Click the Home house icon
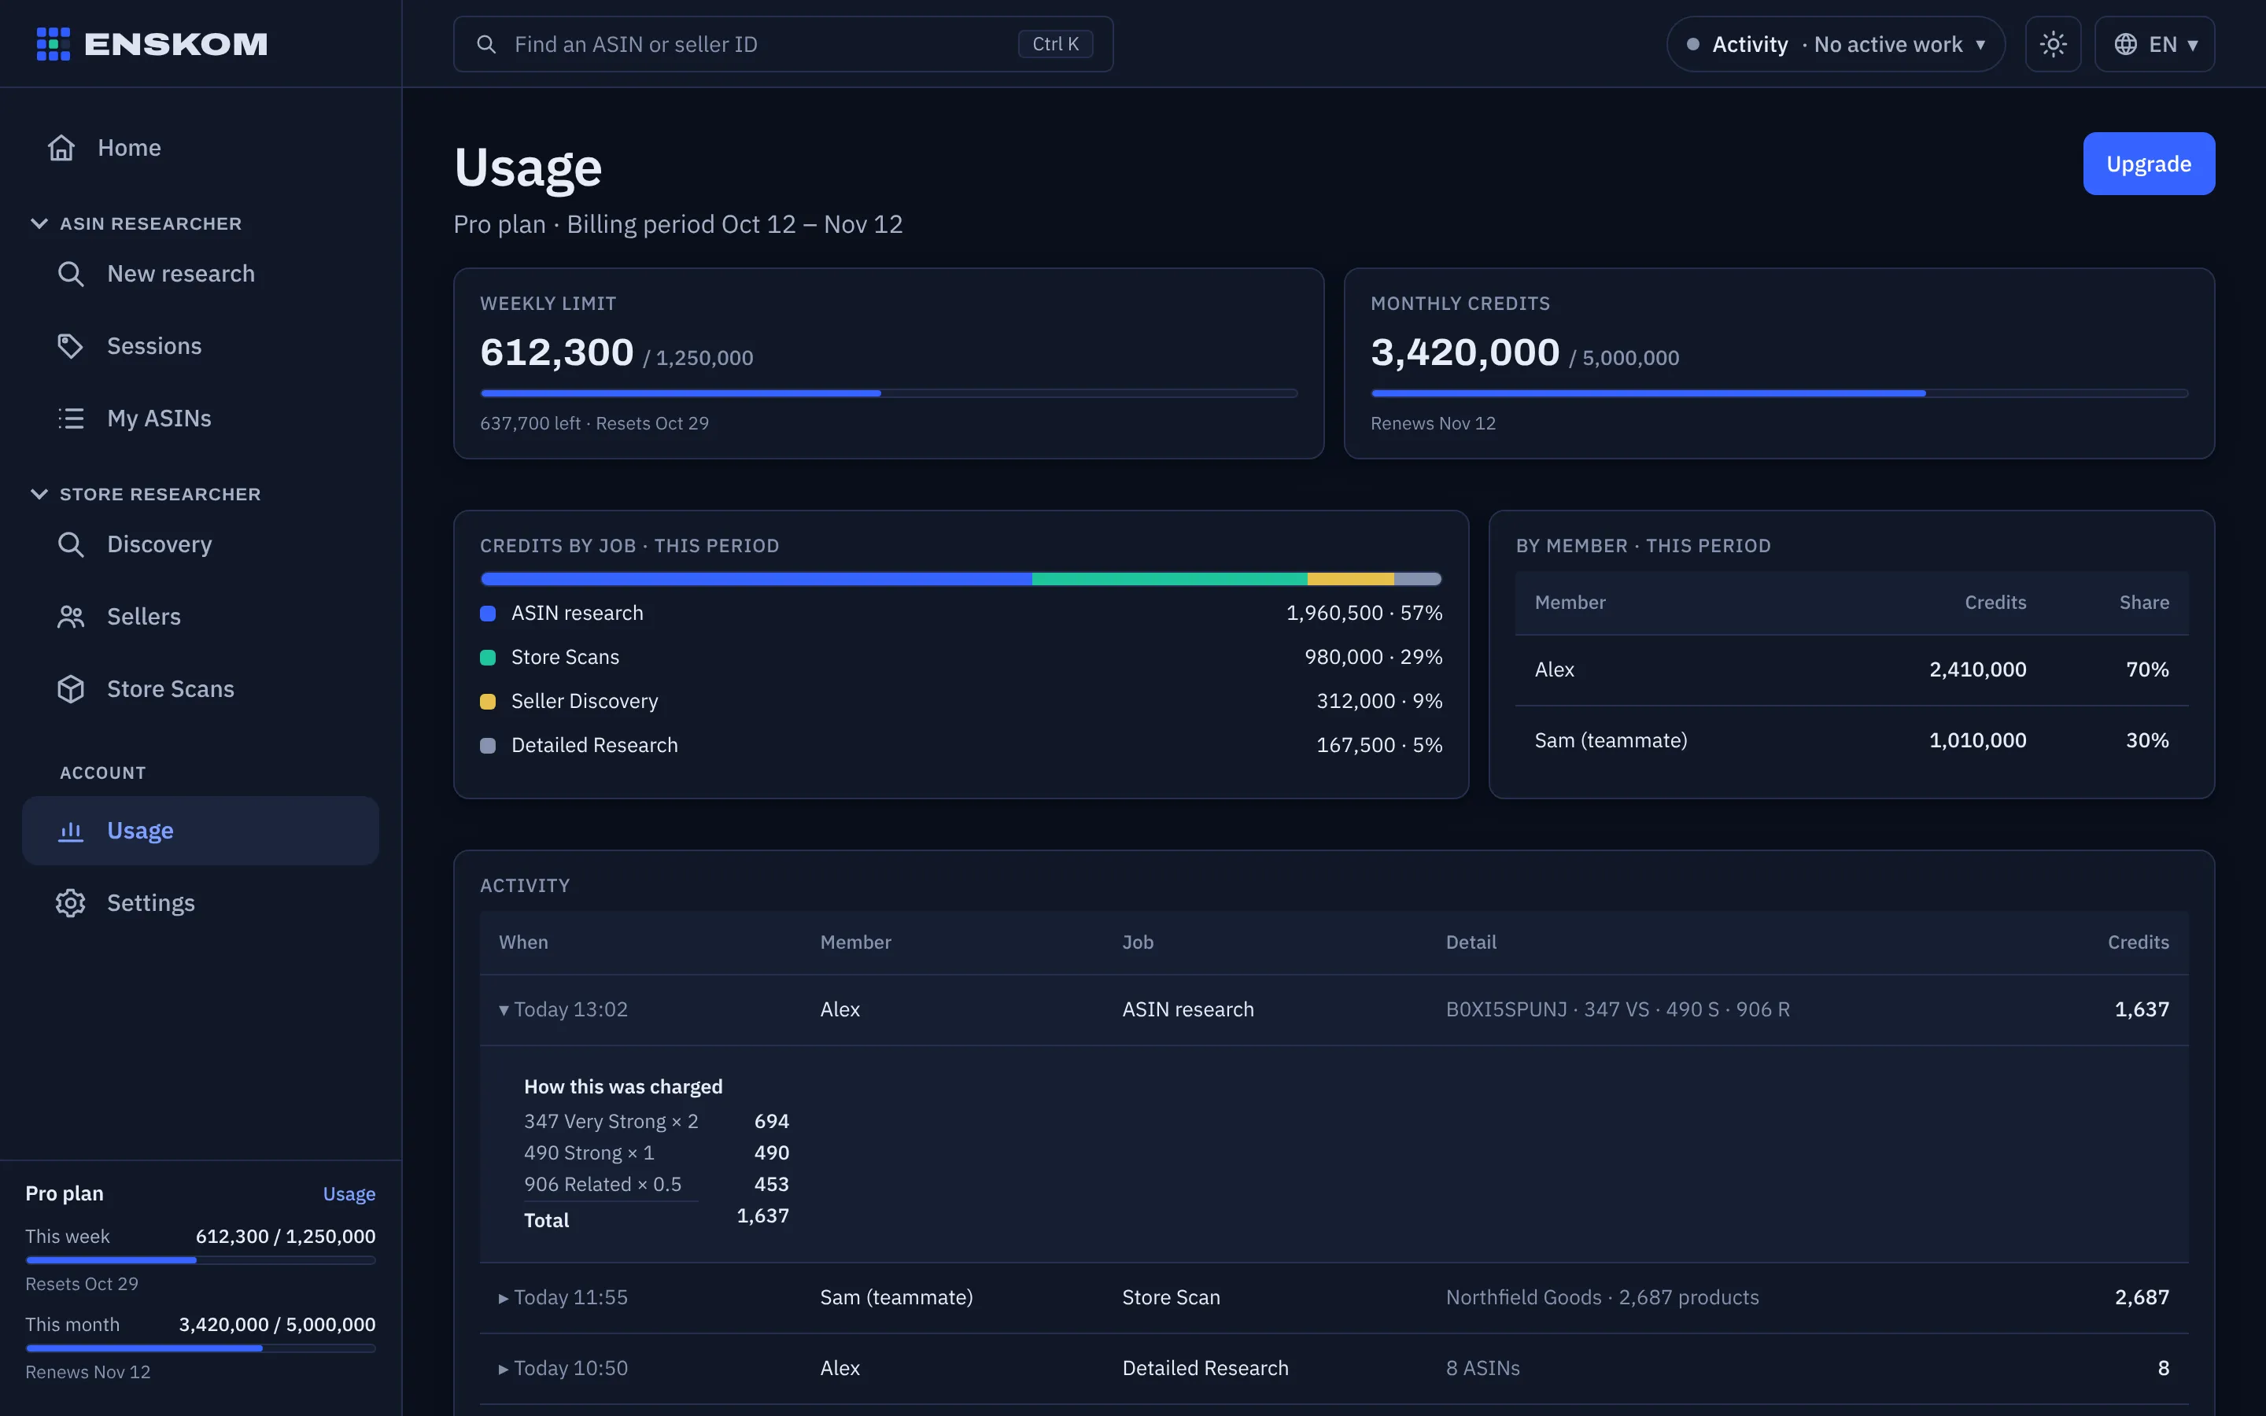The height and width of the screenshot is (1416, 2266). tap(62, 148)
